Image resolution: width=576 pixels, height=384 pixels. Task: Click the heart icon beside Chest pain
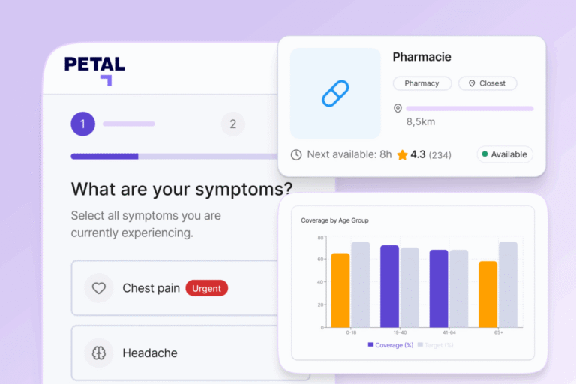(98, 288)
